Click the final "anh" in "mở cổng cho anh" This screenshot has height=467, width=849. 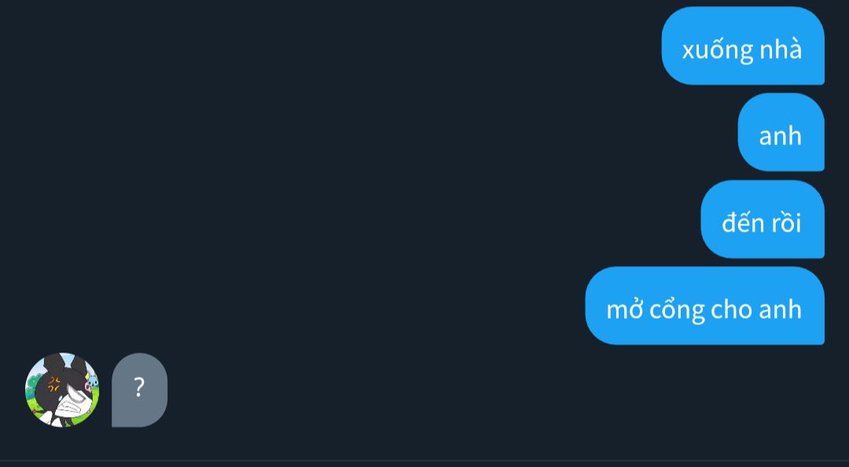(x=780, y=308)
